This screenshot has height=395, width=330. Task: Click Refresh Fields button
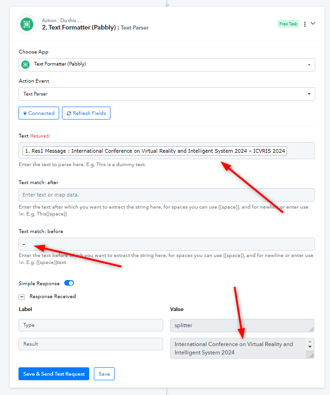86,113
